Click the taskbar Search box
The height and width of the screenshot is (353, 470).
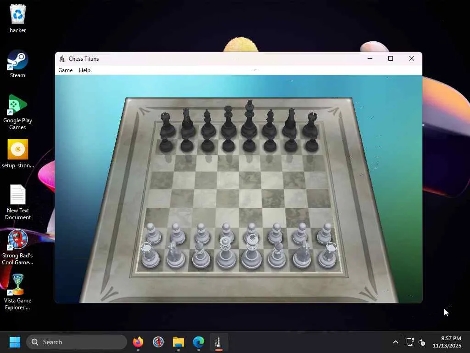tap(77, 342)
